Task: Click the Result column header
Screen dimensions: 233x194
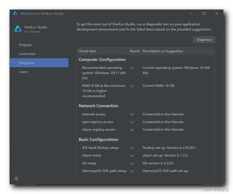Action: click(134, 51)
